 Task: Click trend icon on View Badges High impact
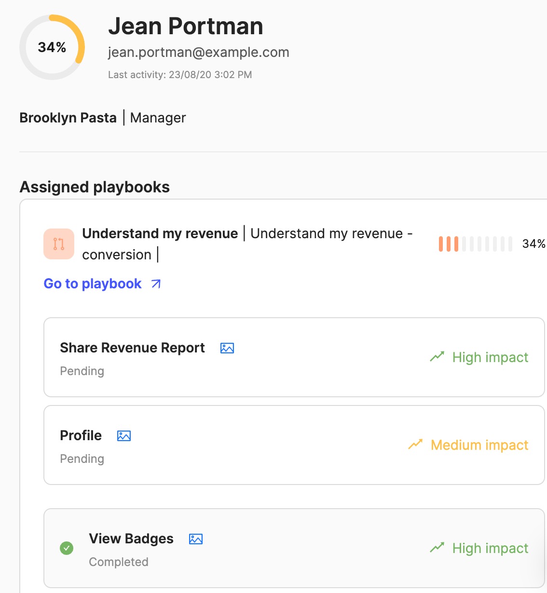point(437,548)
